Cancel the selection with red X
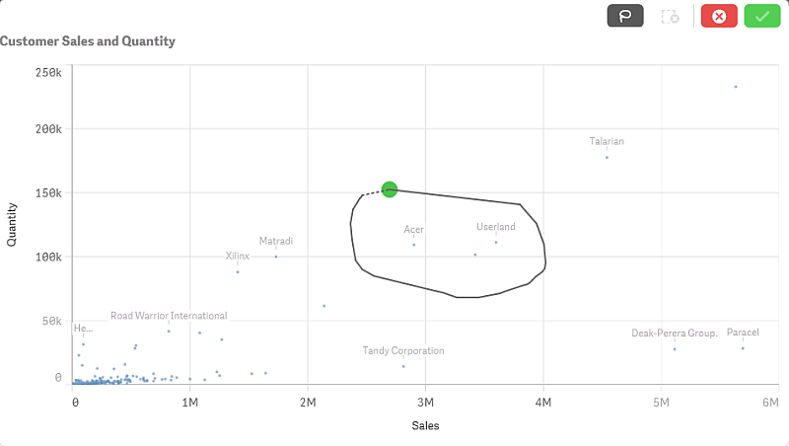 (x=719, y=16)
